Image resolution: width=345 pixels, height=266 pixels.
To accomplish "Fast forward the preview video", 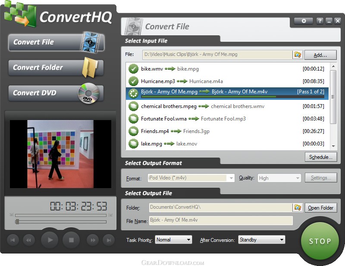I will coord(93,240).
